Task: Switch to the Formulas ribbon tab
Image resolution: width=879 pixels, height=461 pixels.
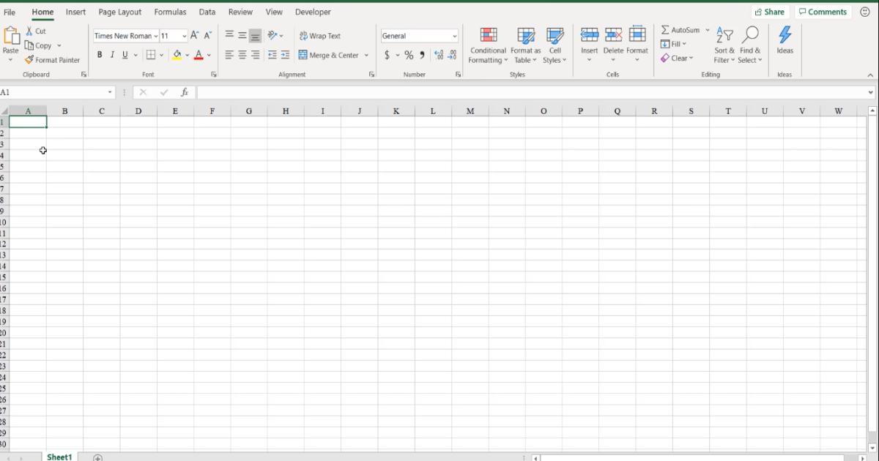Action: [170, 12]
